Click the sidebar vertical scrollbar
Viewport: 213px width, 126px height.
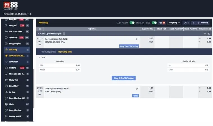click(34, 90)
